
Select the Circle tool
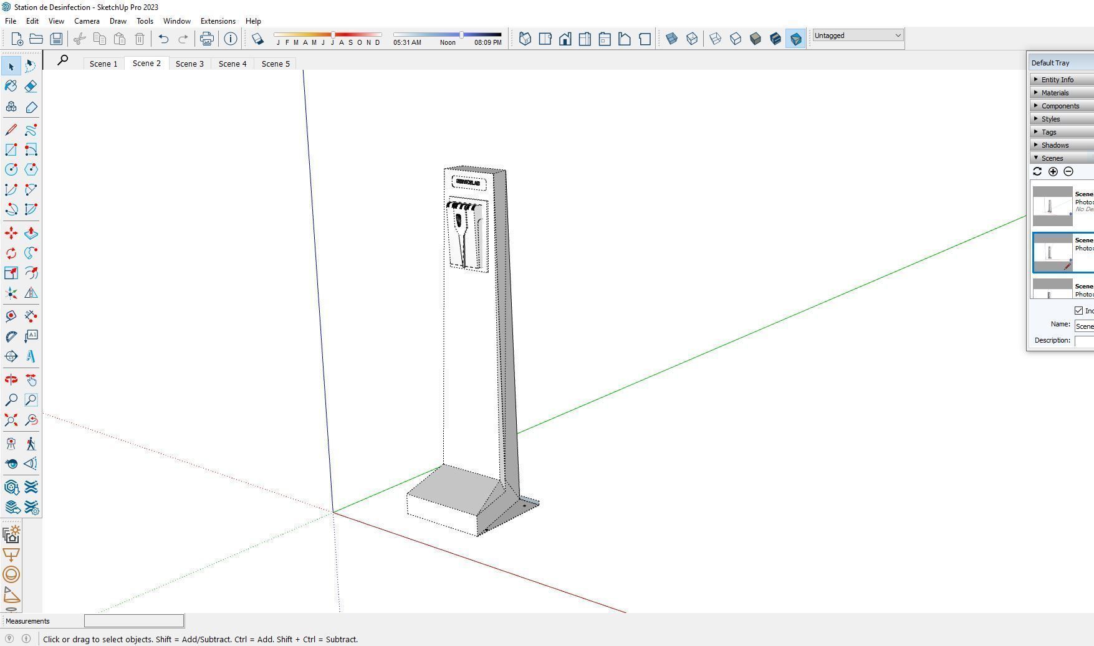[11, 169]
